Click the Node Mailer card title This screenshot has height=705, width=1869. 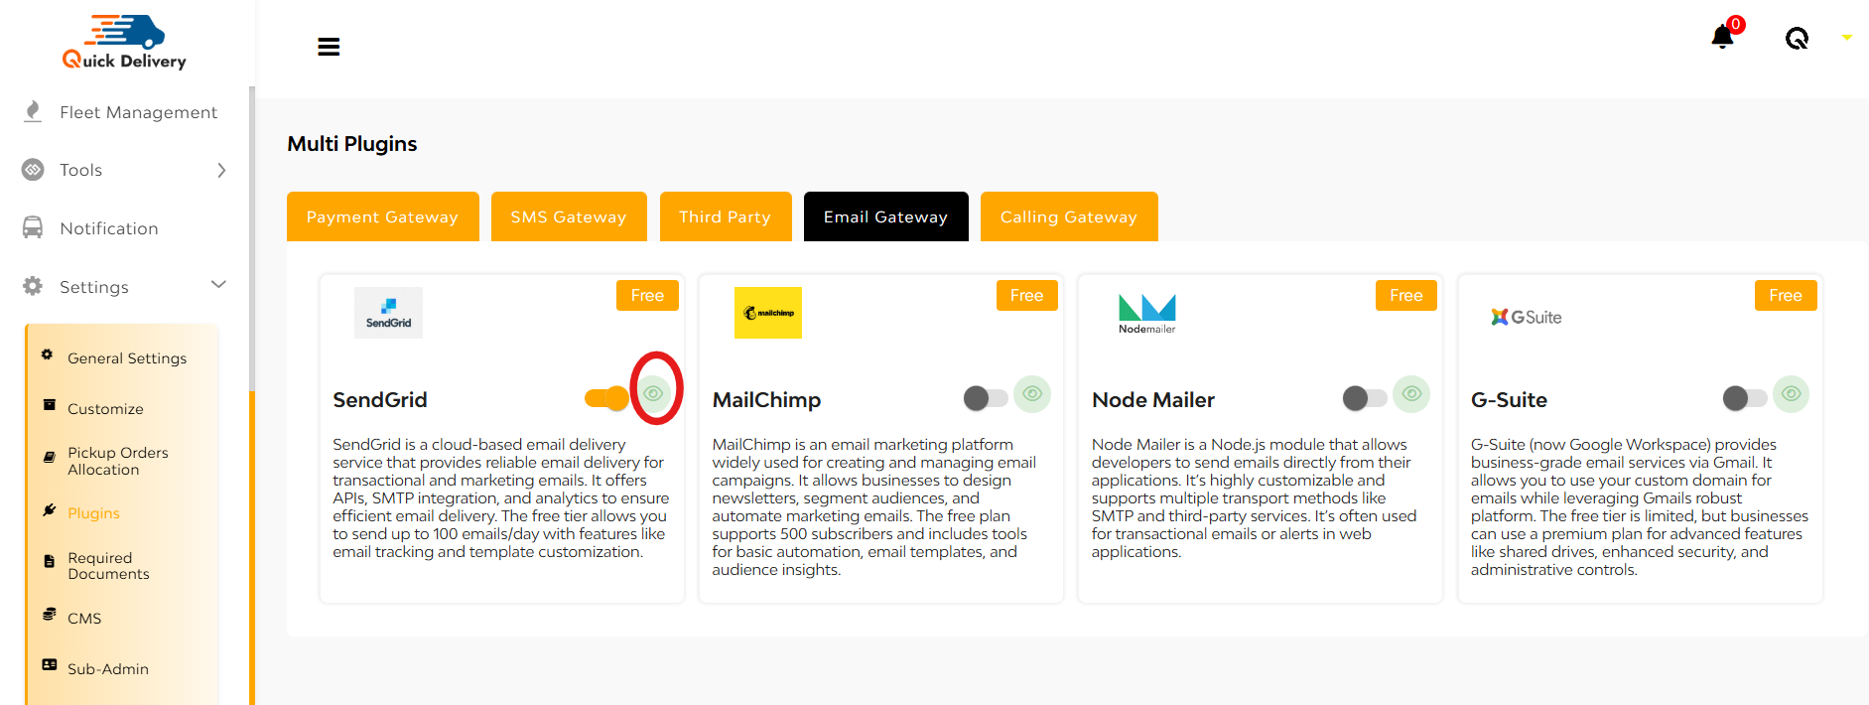pyautogui.click(x=1153, y=400)
